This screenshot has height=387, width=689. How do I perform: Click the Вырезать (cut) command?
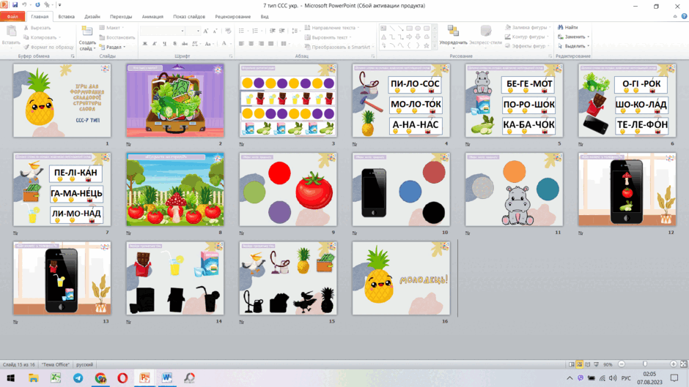coord(37,28)
